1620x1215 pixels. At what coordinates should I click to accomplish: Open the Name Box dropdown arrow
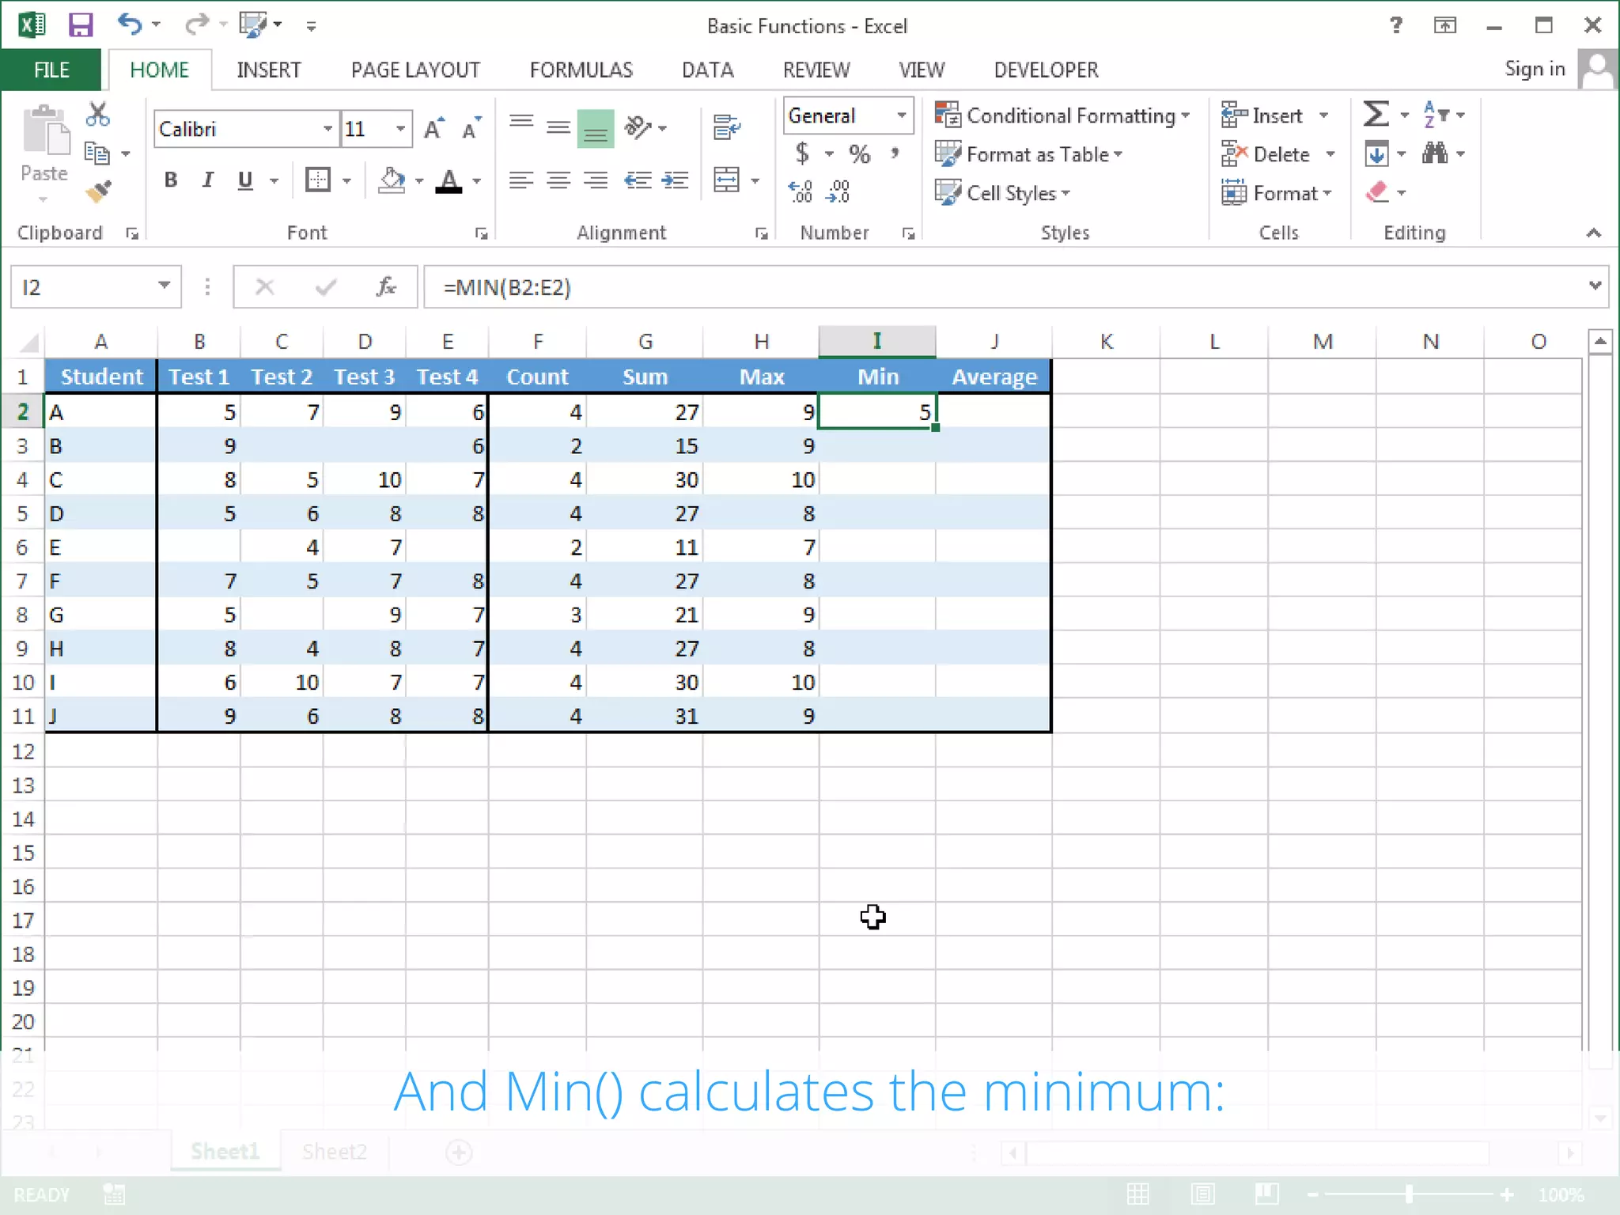164,286
